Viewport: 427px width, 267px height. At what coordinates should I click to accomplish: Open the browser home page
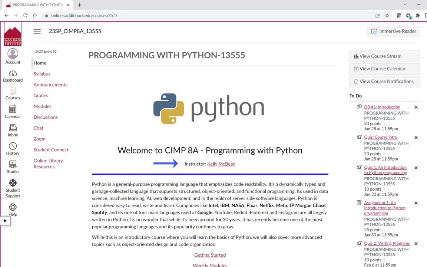(x=34, y=16)
